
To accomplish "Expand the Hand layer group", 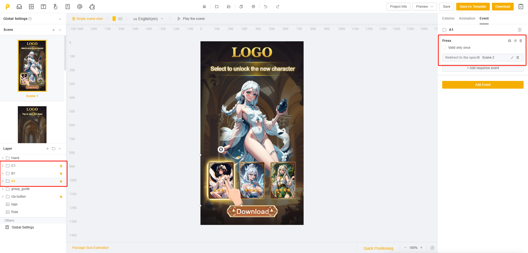I will [3, 158].
